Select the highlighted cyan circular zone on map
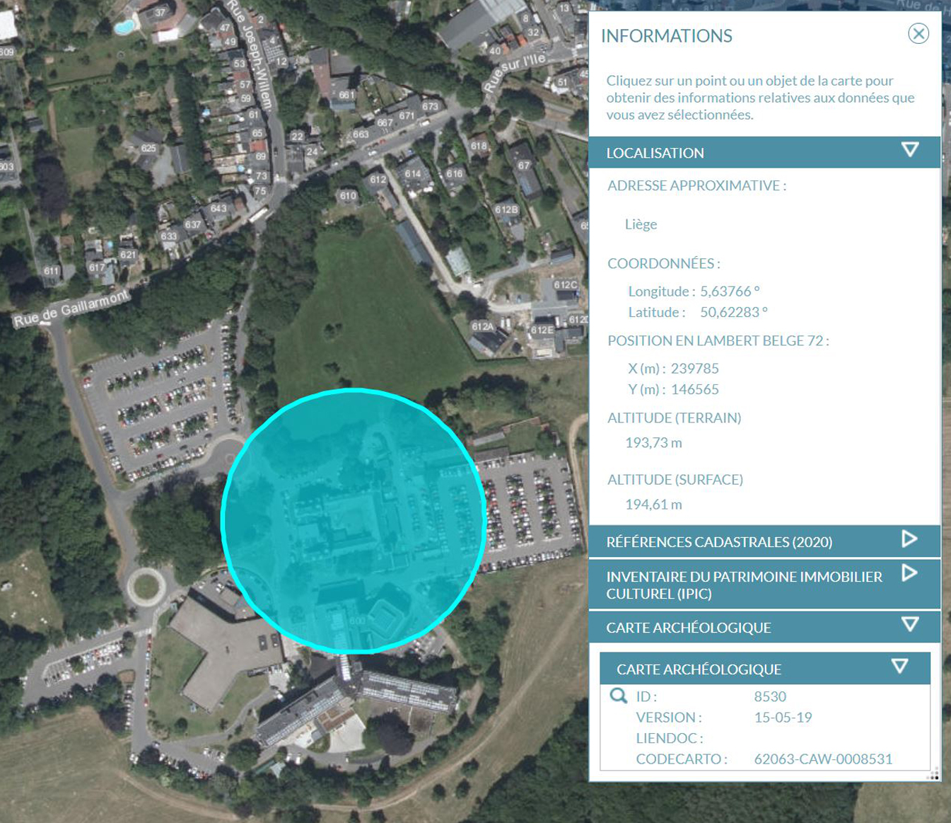Viewport: 951px width, 823px height. tap(354, 520)
